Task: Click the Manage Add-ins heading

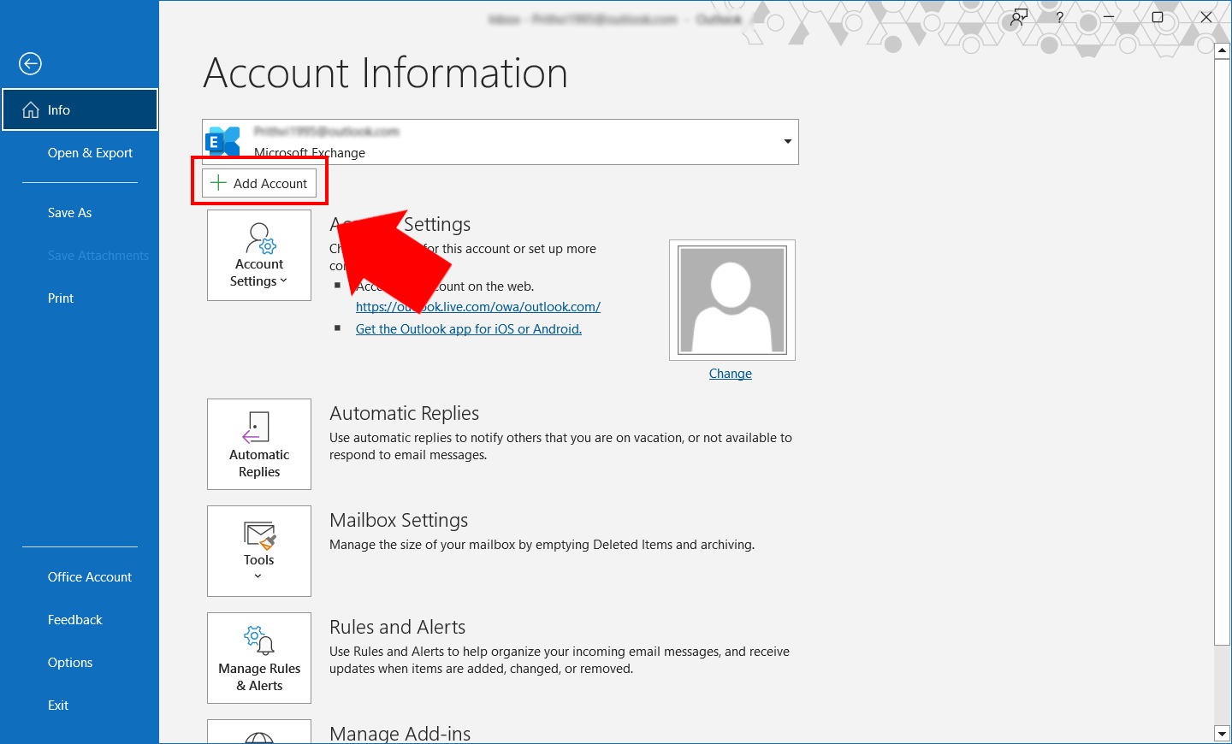Action: coord(400,733)
